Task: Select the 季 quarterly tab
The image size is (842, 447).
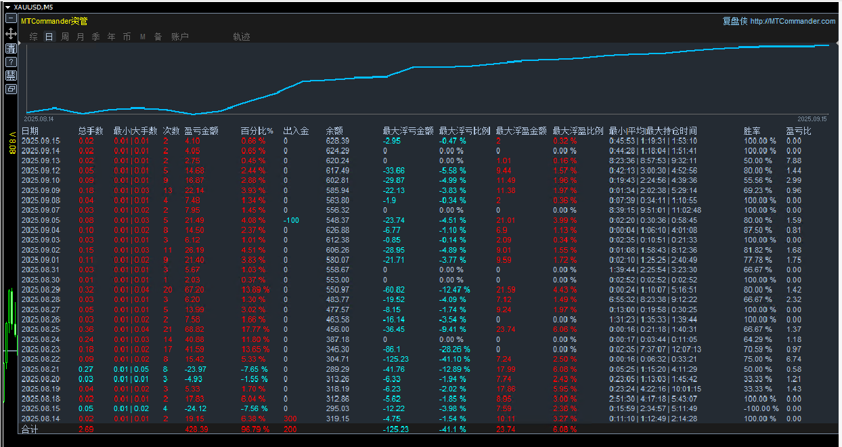Action: [x=96, y=37]
